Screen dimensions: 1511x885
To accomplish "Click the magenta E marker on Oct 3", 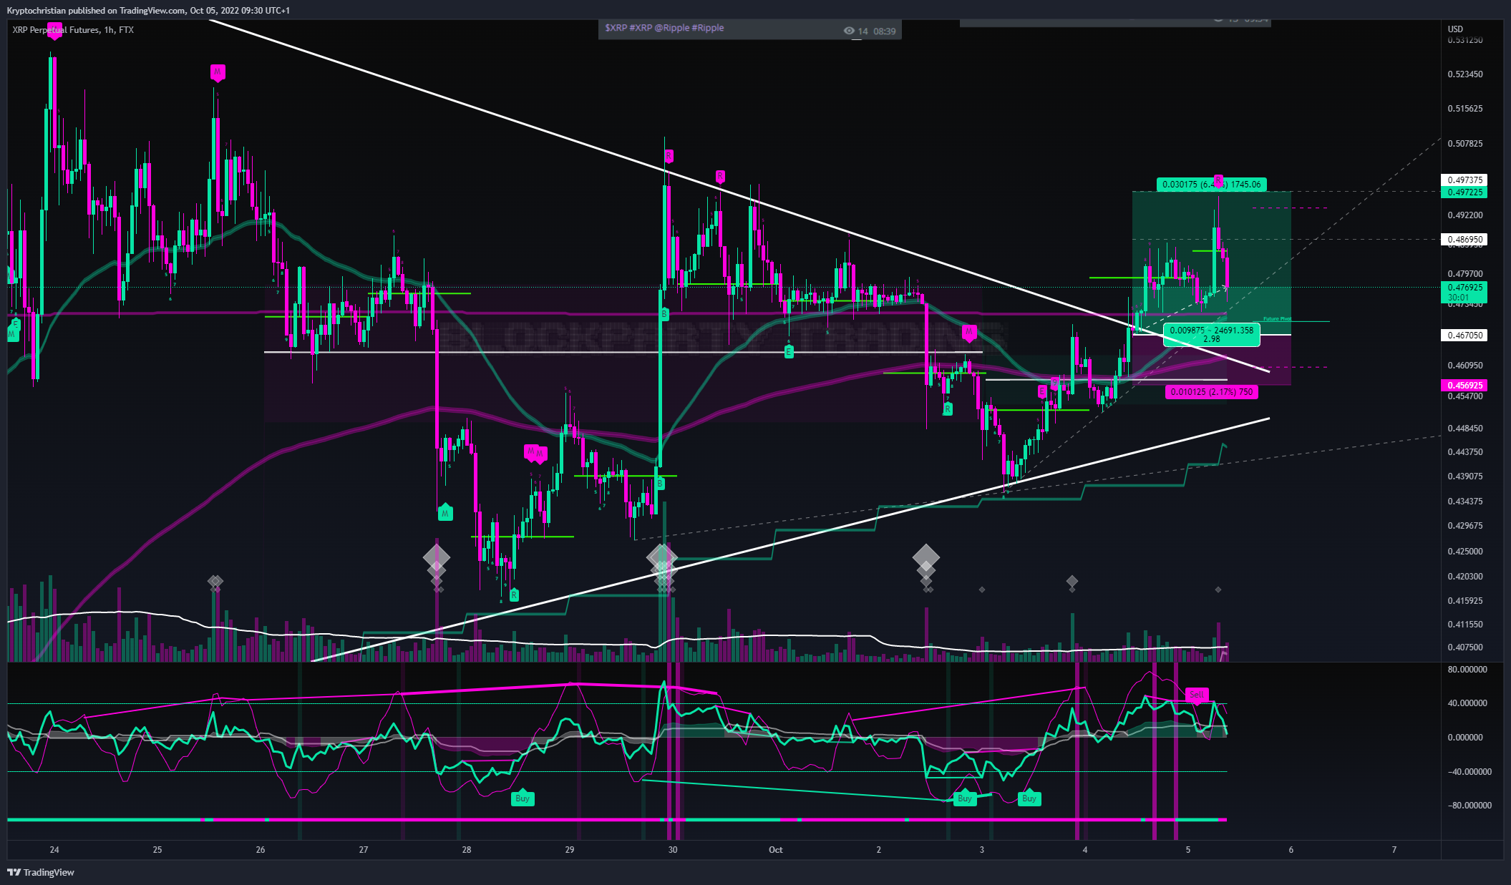I will (x=1042, y=391).
